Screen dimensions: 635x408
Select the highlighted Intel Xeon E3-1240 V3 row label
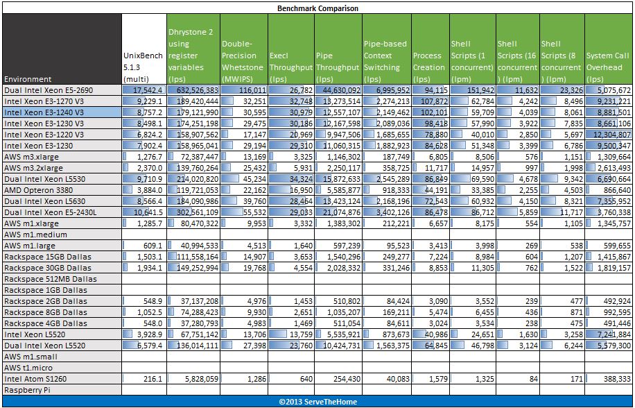click(x=62, y=112)
